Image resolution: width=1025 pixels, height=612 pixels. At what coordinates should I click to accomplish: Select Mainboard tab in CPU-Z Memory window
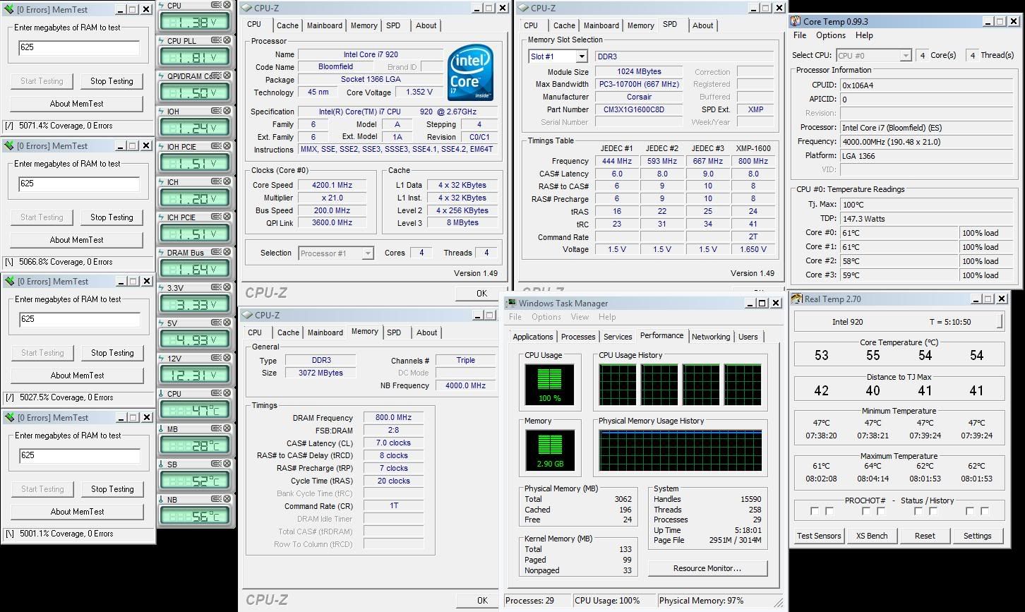325,332
